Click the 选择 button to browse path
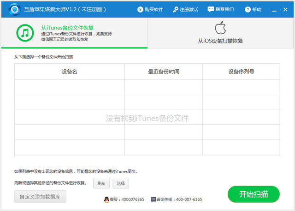Viewport: 295px width, 211px height. click(x=121, y=183)
